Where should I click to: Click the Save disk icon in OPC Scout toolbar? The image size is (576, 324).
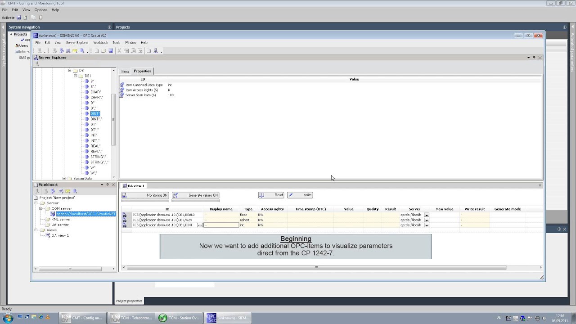pos(111,51)
